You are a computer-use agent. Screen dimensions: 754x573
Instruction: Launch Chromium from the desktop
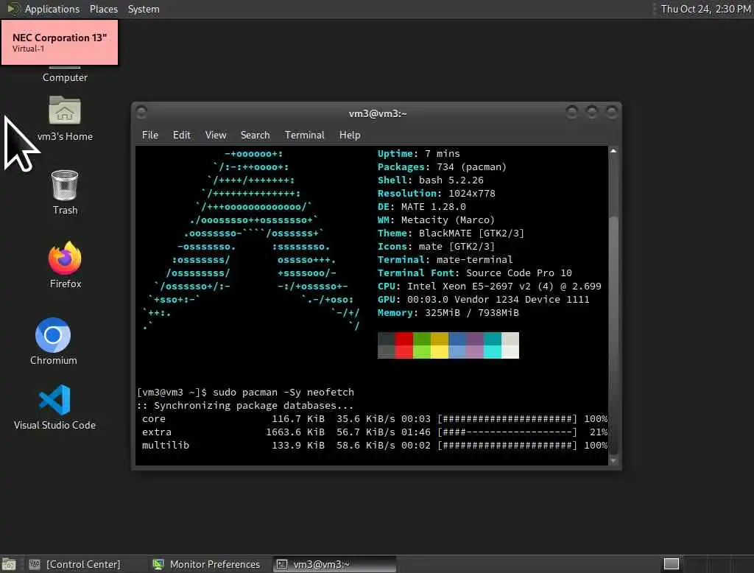click(53, 342)
